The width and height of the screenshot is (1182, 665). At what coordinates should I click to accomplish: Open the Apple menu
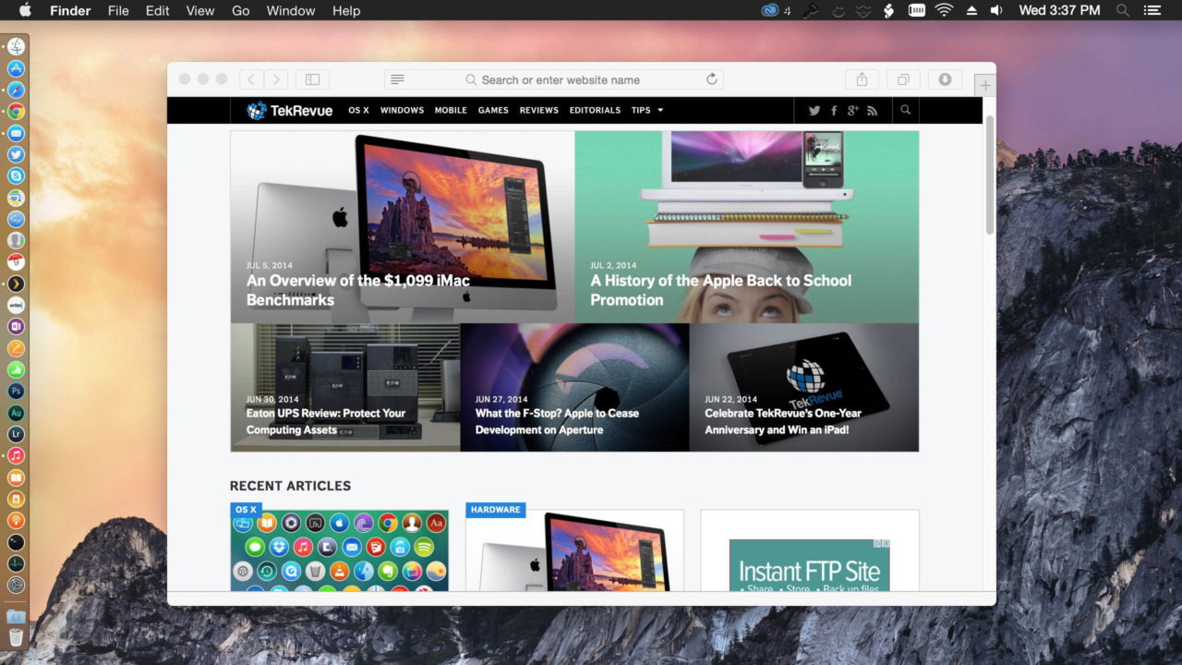tap(25, 10)
